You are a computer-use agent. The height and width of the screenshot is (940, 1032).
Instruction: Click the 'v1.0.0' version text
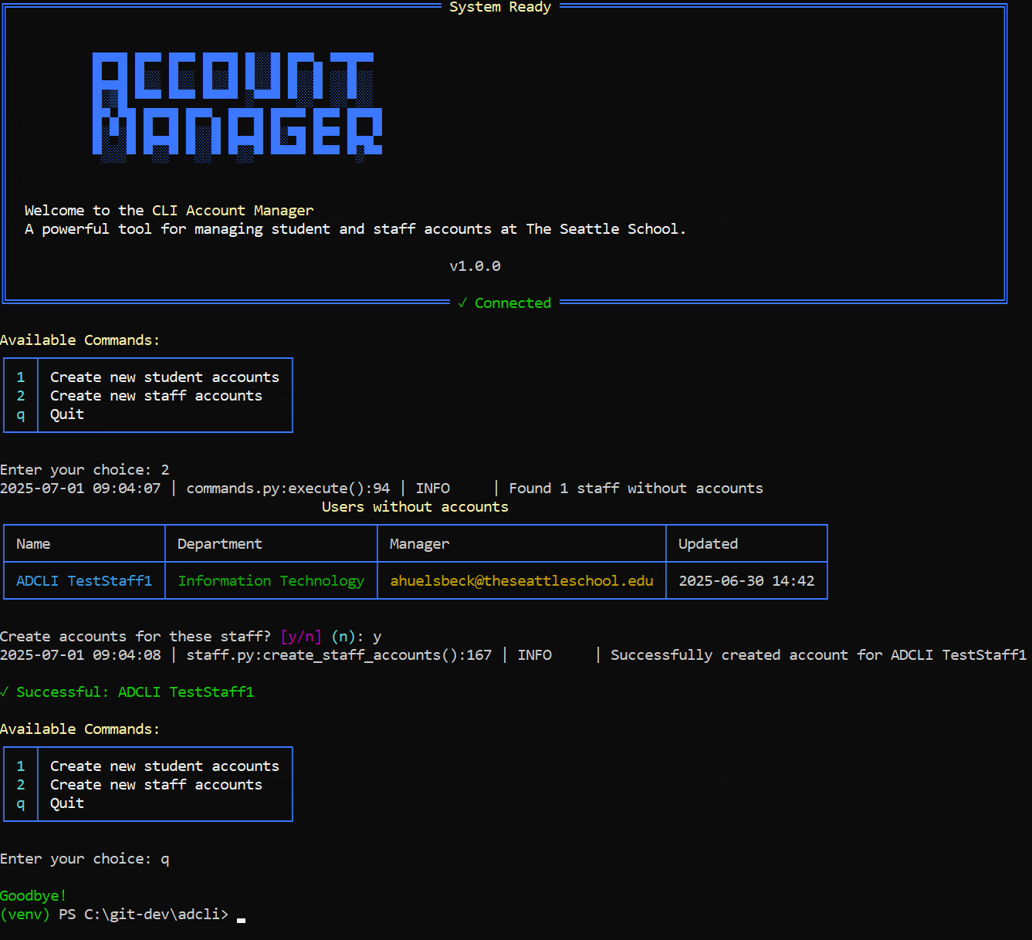click(x=475, y=266)
